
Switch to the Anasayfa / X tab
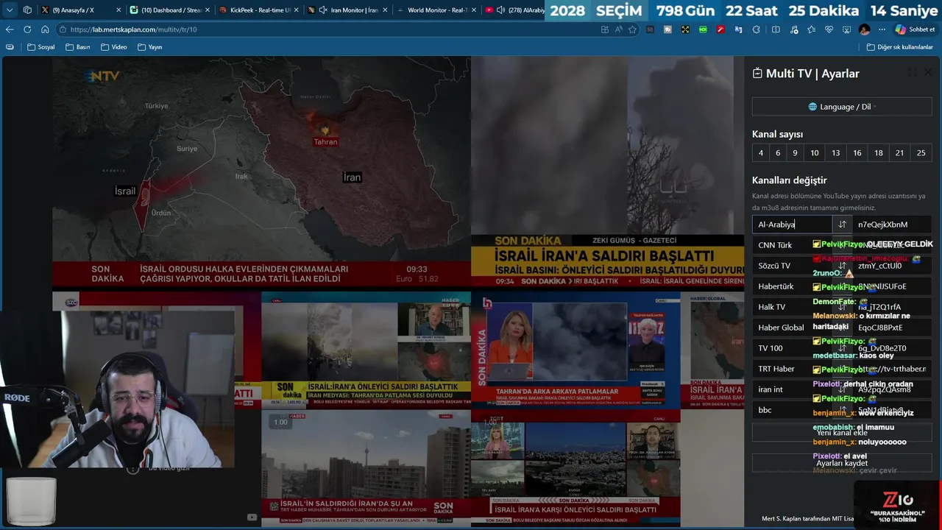(x=80, y=10)
